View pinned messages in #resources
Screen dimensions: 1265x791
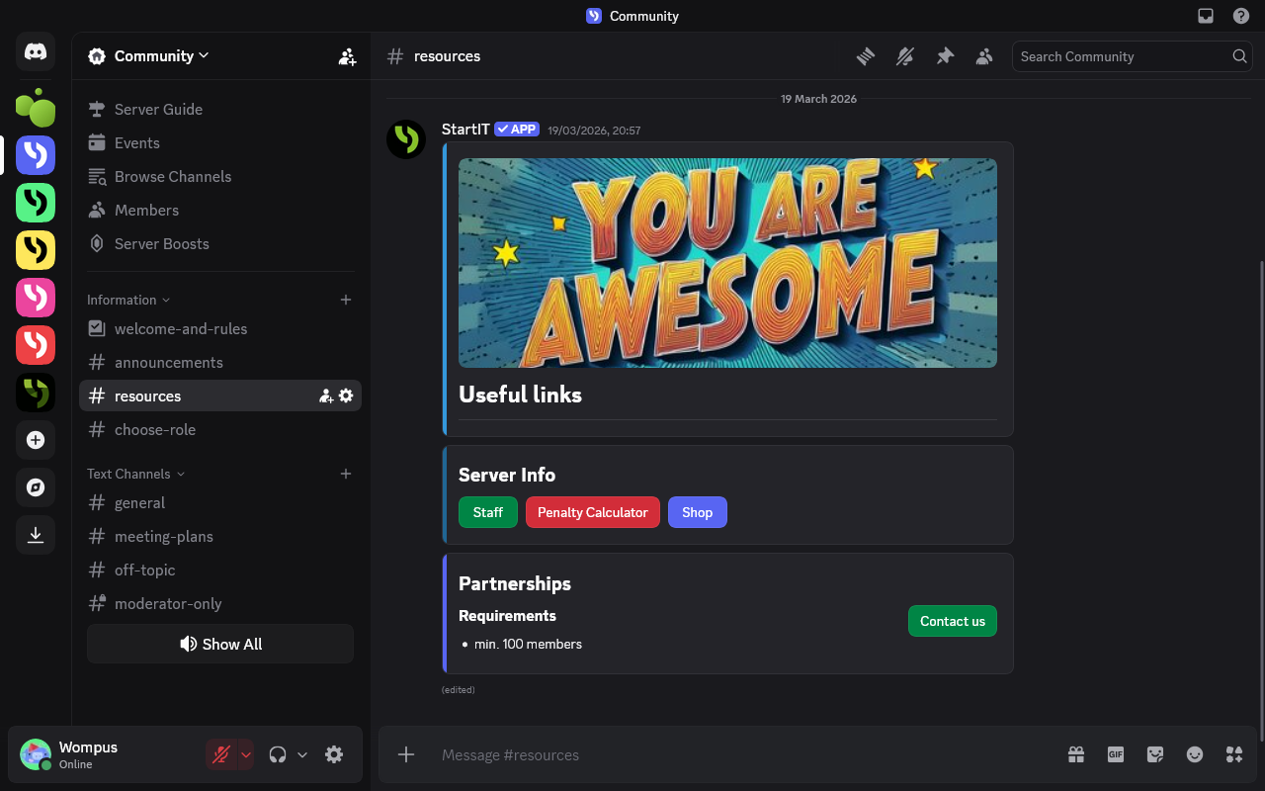pyautogui.click(x=945, y=56)
